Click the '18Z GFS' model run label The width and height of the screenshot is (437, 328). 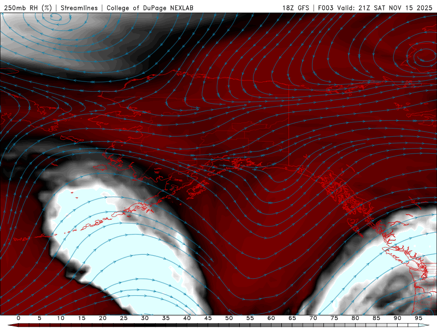click(296, 8)
